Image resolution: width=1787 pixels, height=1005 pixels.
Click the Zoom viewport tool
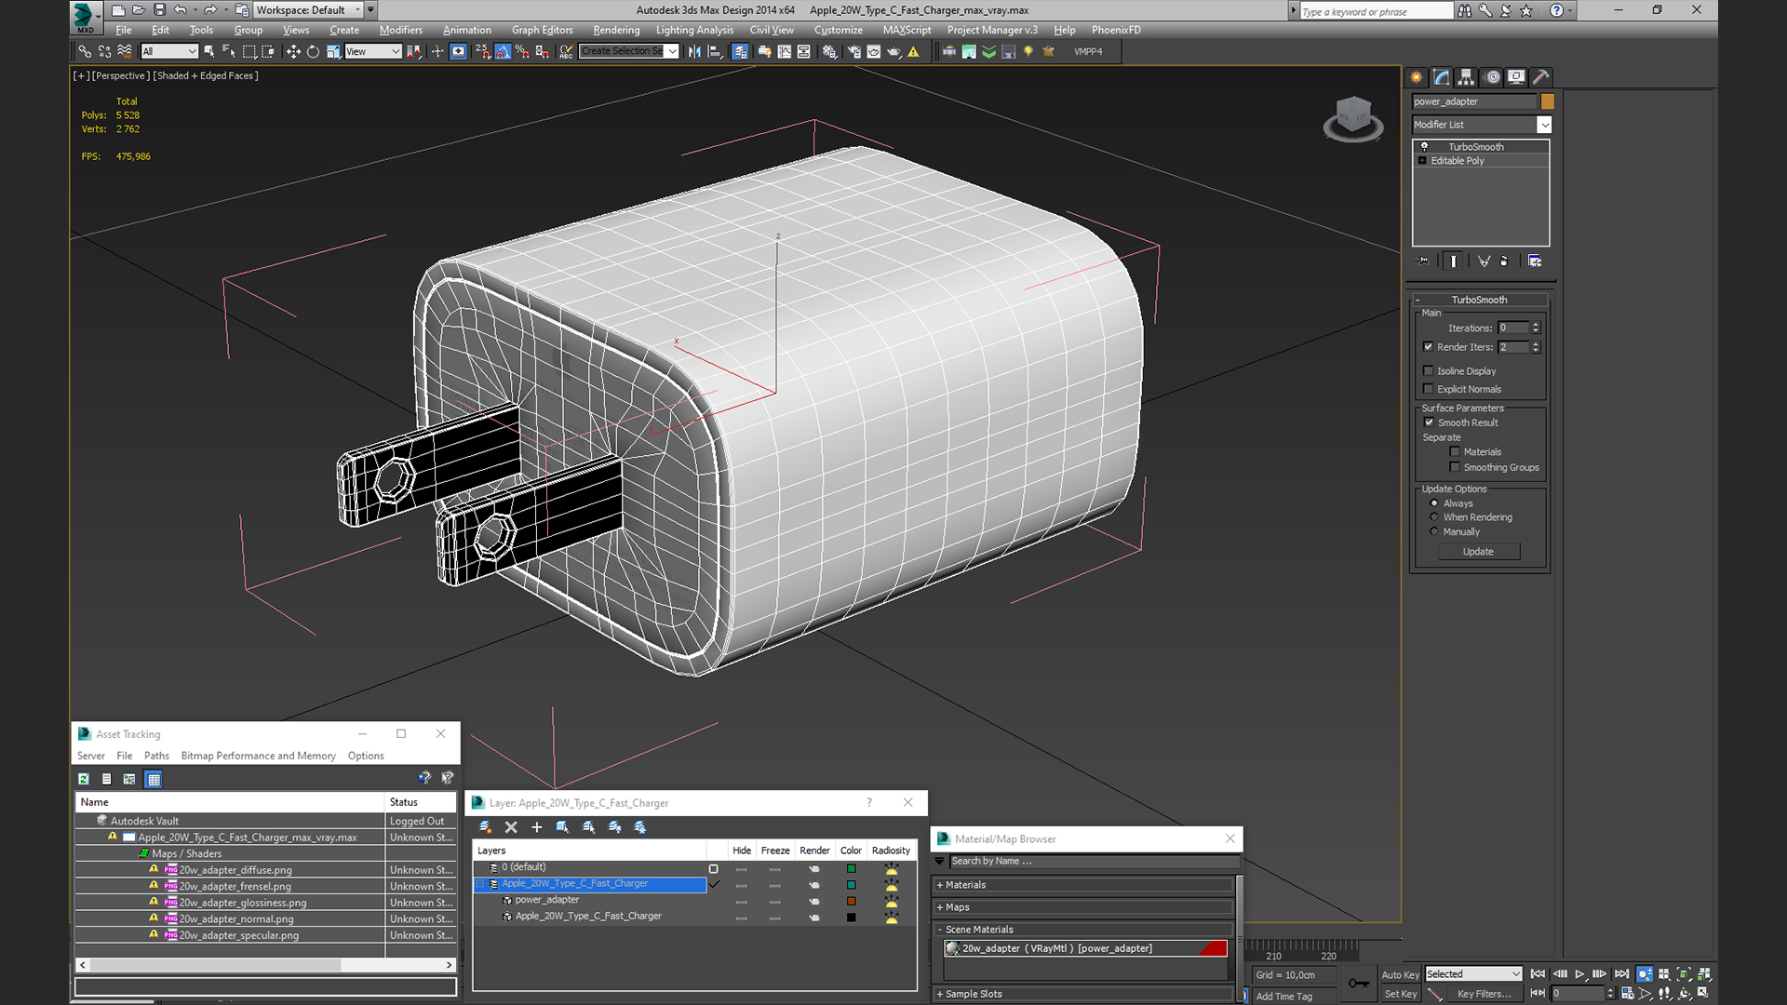(1645, 974)
